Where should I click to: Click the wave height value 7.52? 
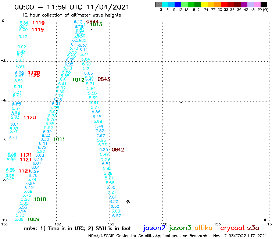(x=100, y=131)
